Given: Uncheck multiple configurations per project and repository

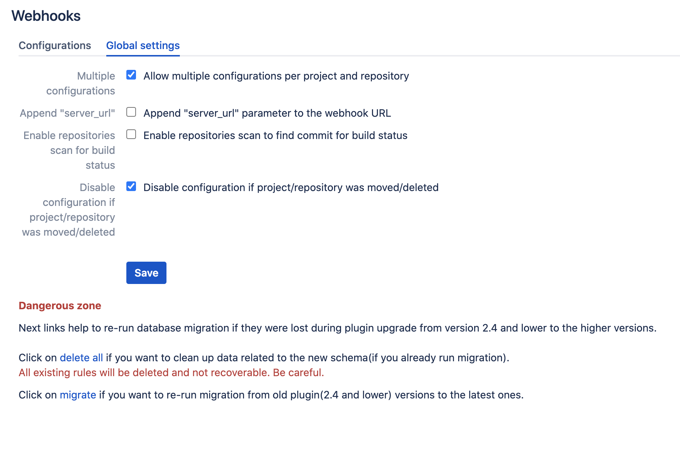Looking at the screenshot, I should [131, 75].
